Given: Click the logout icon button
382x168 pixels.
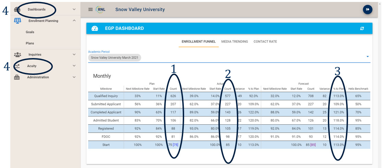Looking at the screenshot, I should 368,10.
